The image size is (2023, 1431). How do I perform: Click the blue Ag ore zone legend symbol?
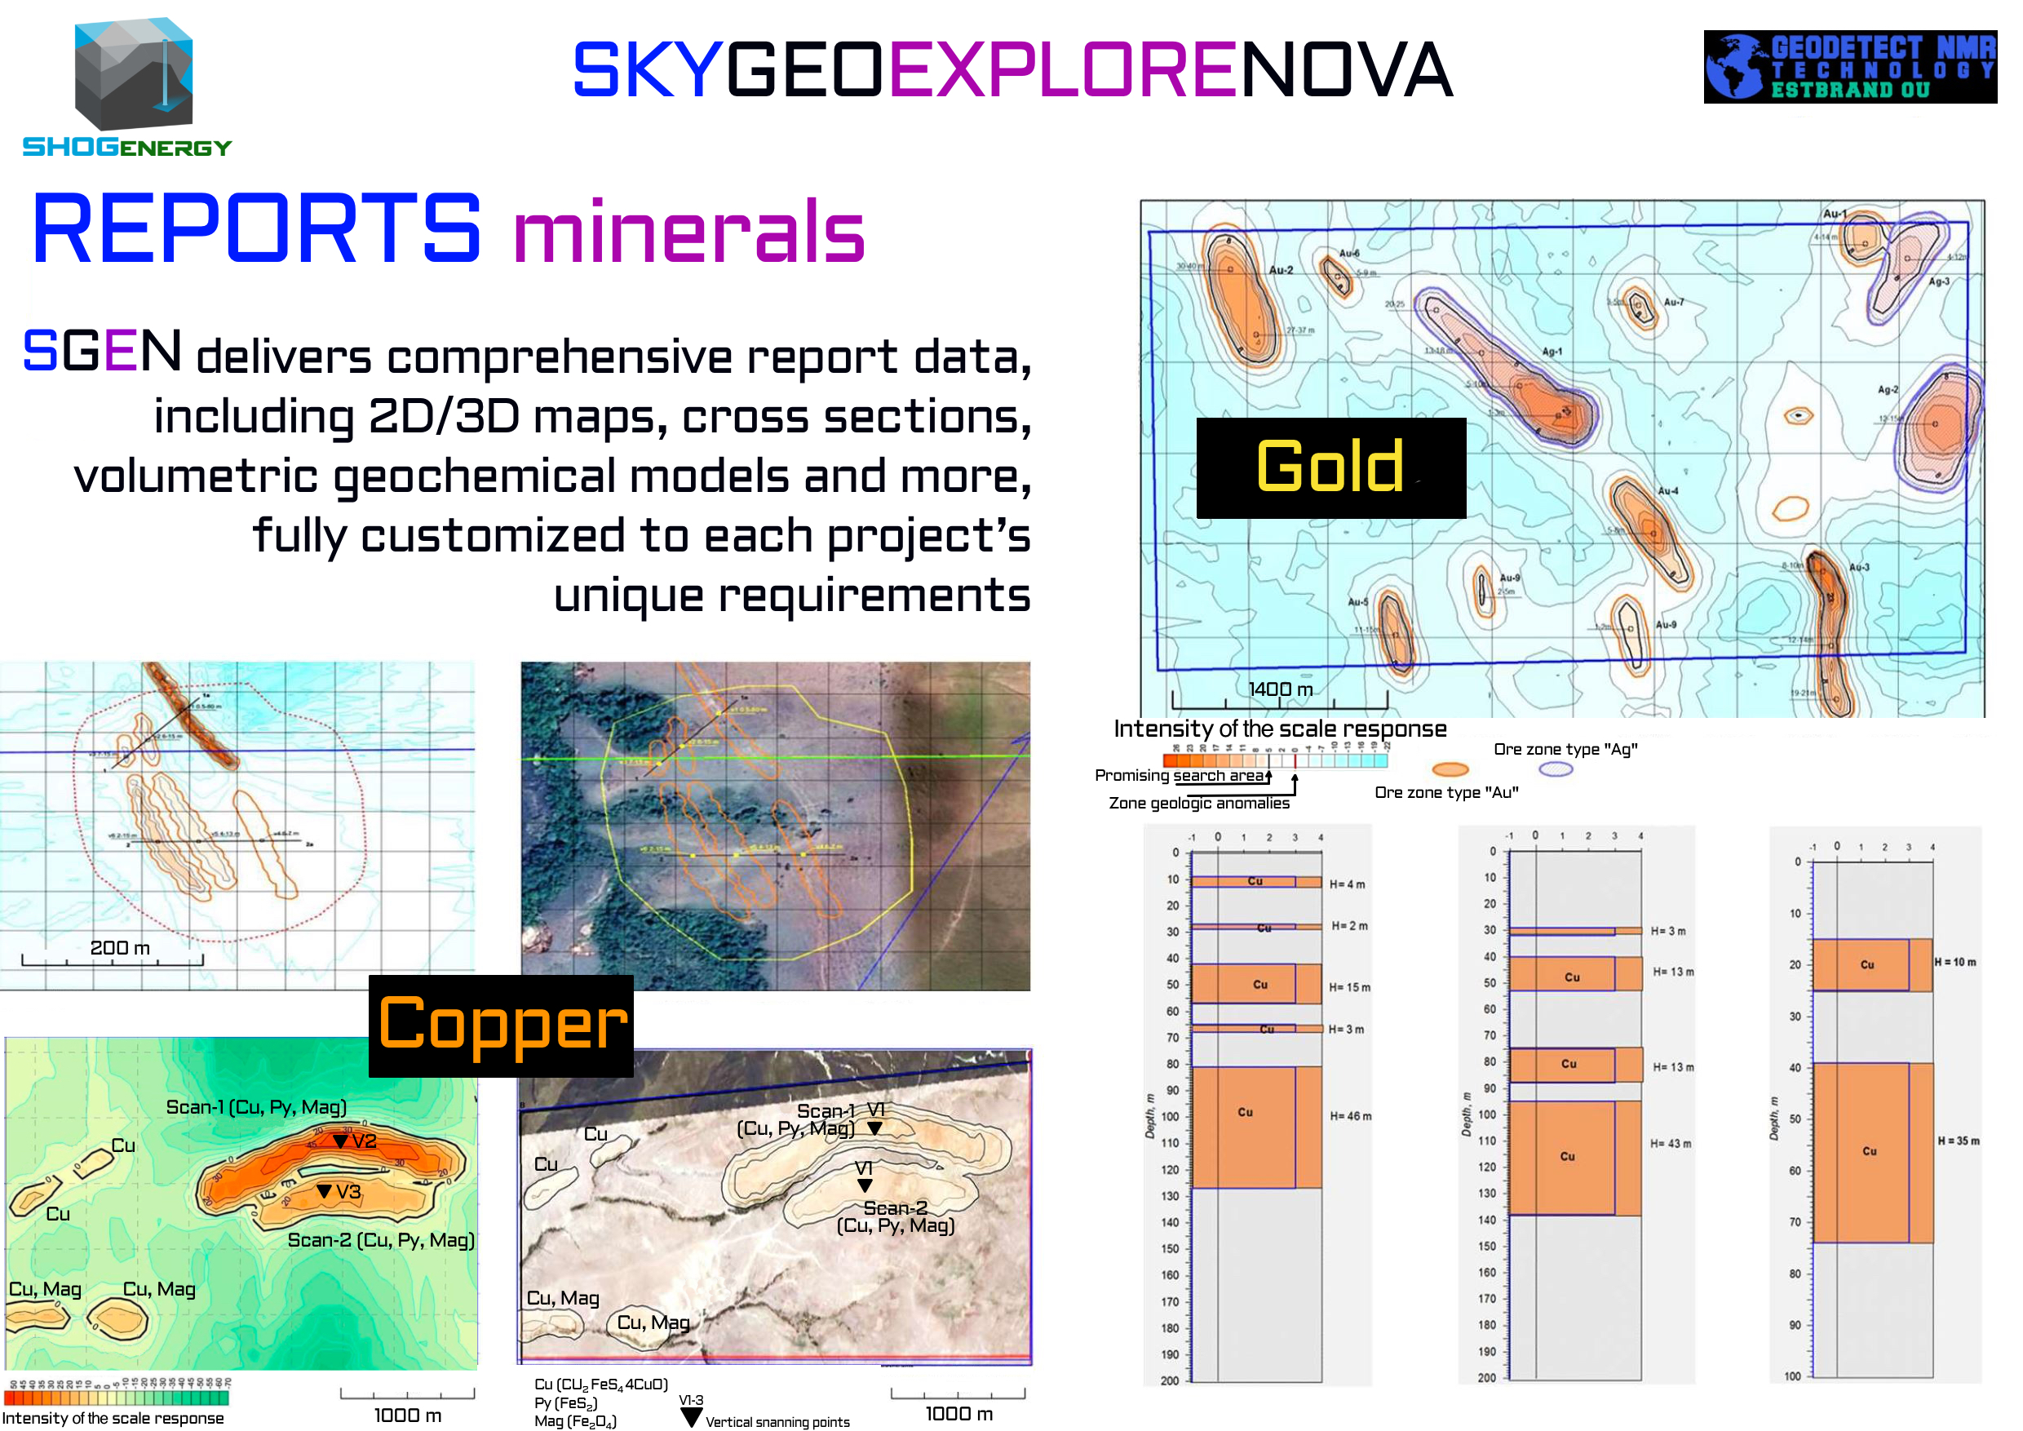[1555, 769]
